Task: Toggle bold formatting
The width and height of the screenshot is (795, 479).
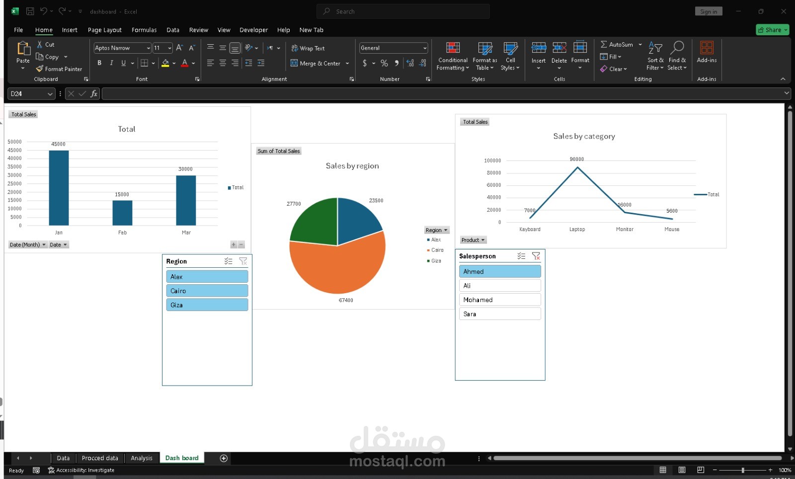Action: pos(99,63)
